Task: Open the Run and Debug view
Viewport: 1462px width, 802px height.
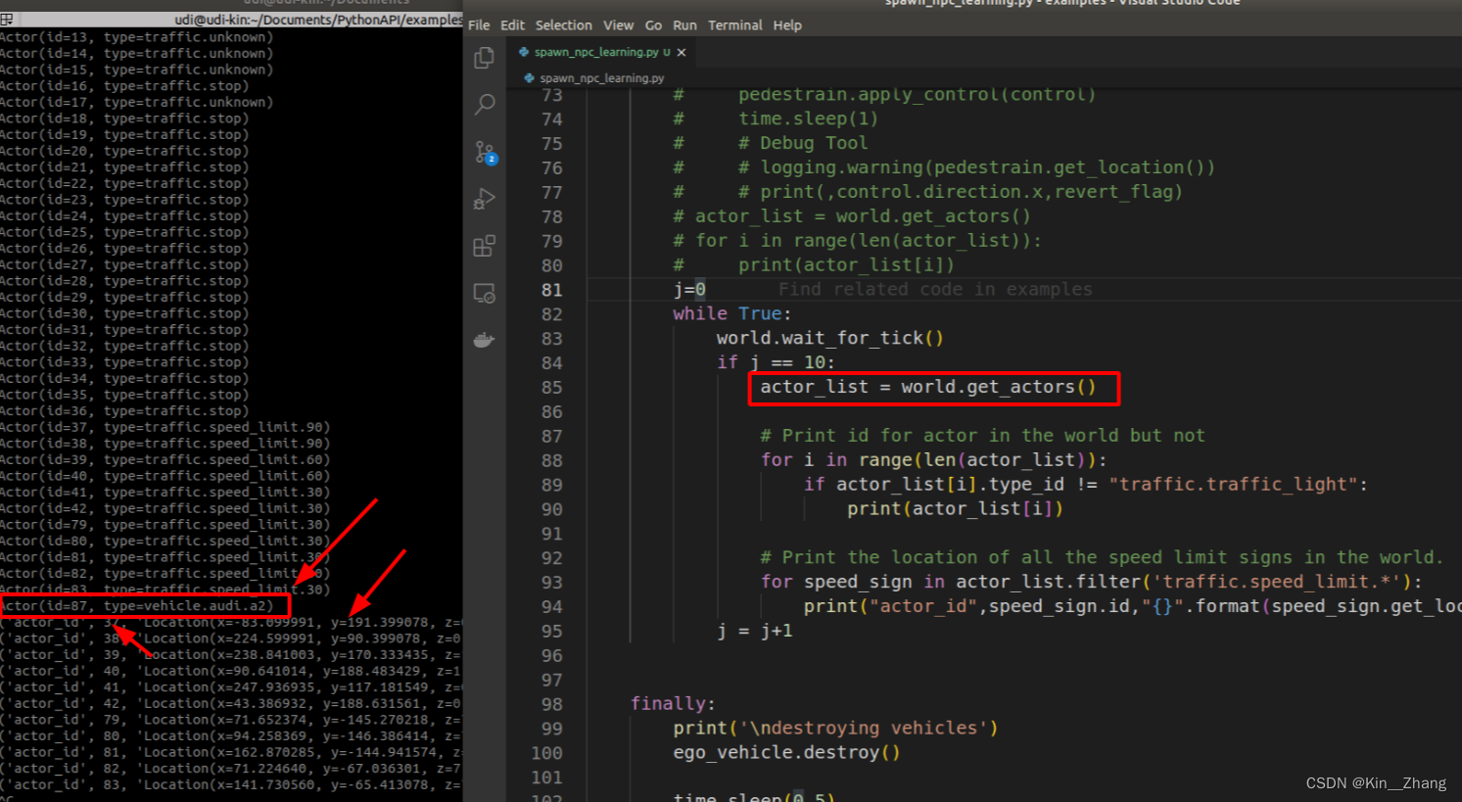Action: (484, 199)
